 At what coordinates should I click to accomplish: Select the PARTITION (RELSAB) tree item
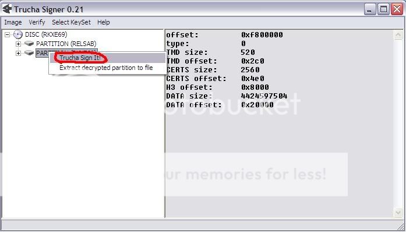[x=66, y=44]
